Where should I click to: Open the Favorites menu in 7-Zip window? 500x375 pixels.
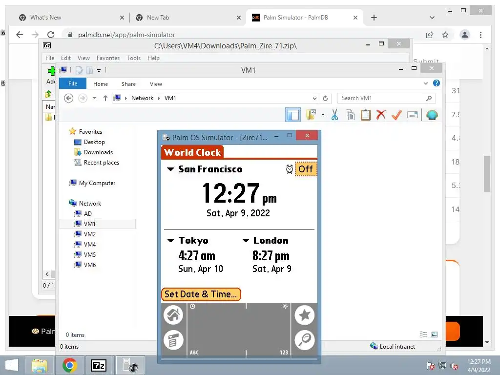[108, 58]
